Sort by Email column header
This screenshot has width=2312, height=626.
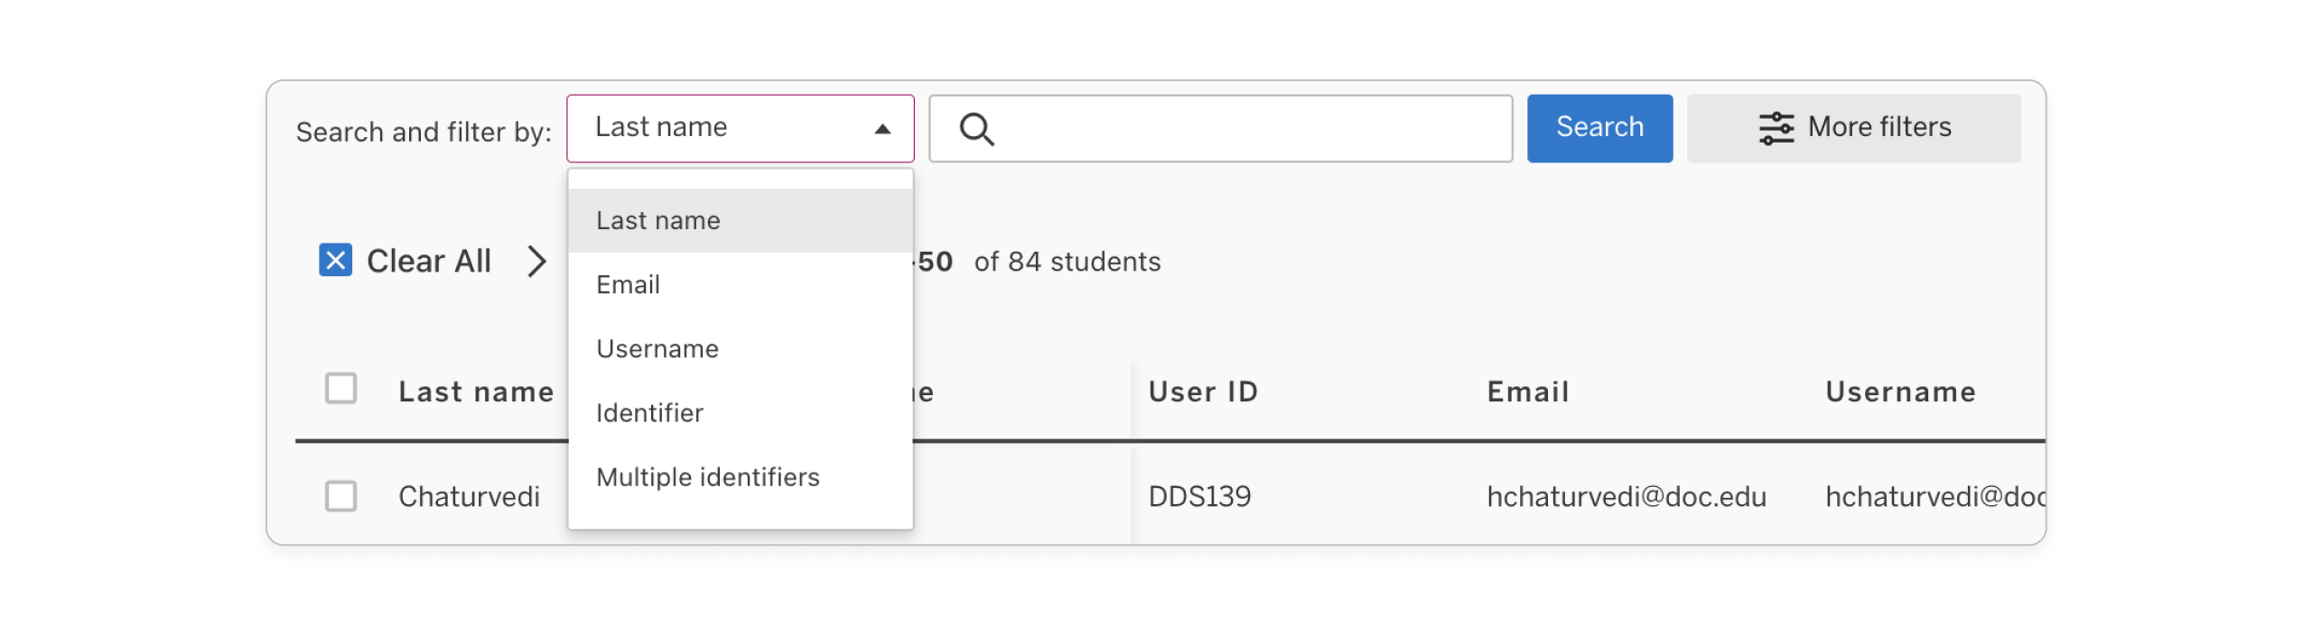point(1528,392)
